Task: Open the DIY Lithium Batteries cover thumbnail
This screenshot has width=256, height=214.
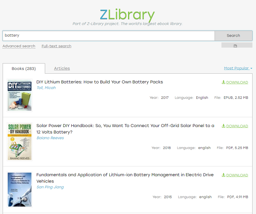Action: pos(20,95)
